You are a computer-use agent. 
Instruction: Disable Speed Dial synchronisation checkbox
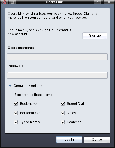coord(63,104)
